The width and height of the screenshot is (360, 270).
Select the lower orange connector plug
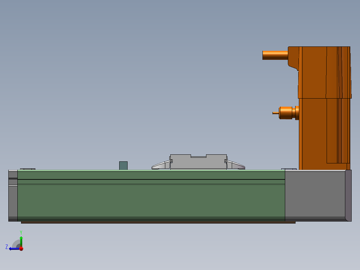(286, 113)
